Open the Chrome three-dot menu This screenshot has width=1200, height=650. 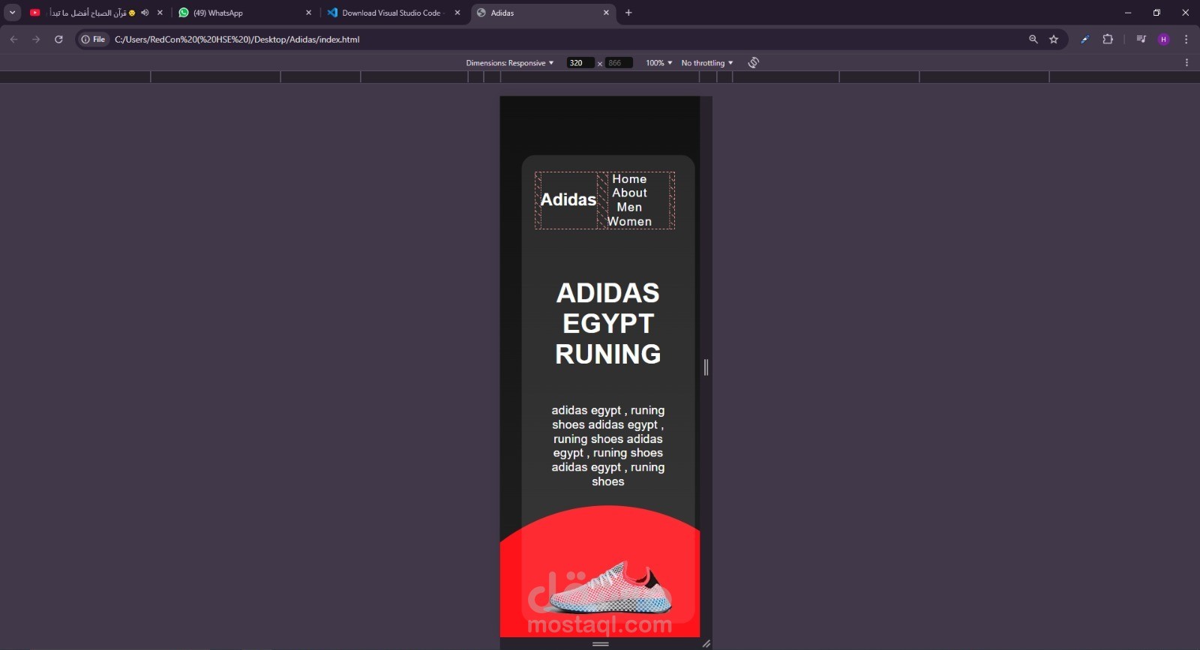point(1186,39)
